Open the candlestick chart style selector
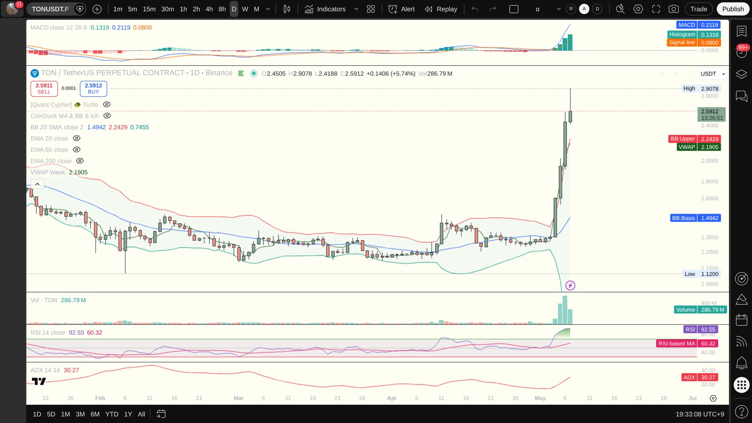The height and width of the screenshot is (423, 752). point(287,9)
